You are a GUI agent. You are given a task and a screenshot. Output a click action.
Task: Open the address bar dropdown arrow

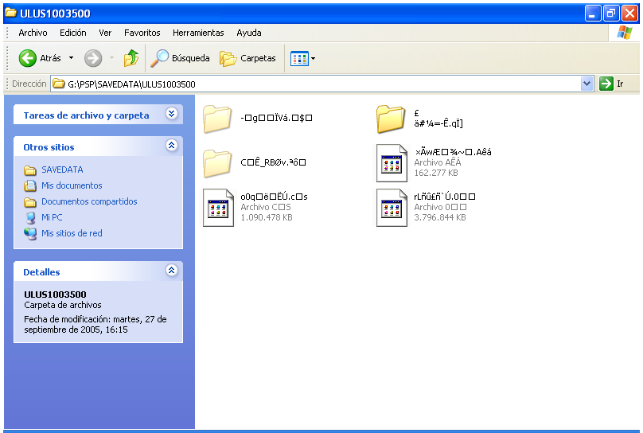coord(587,84)
